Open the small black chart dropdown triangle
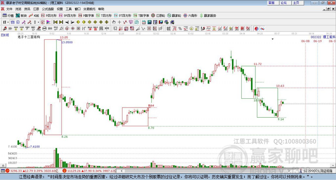Viewport: 336px width, 180px height. (x=273, y=39)
